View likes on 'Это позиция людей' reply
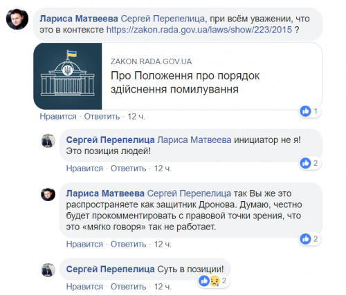Screen dimensions: 346x295 pyautogui.click(x=310, y=163)
